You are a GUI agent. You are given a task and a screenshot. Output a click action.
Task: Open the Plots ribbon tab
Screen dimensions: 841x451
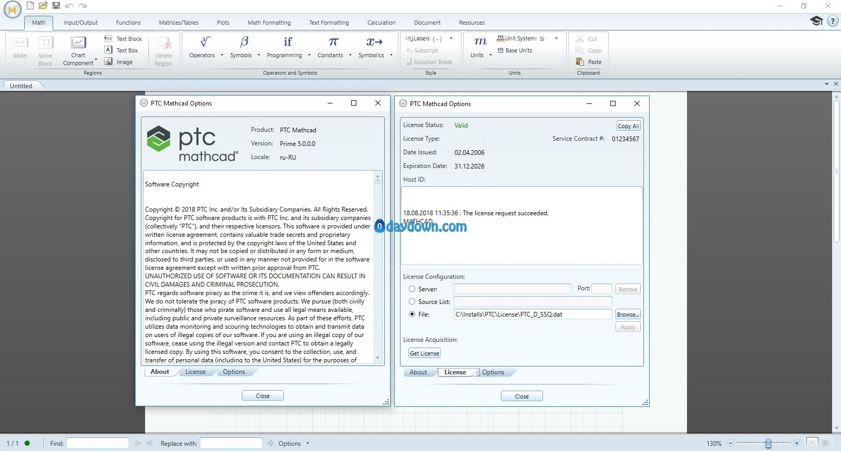pyautogui.click(x=223, y=23)
